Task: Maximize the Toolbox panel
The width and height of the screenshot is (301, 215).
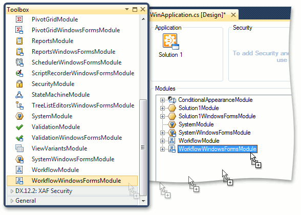Action: click(x=135, y=9)
